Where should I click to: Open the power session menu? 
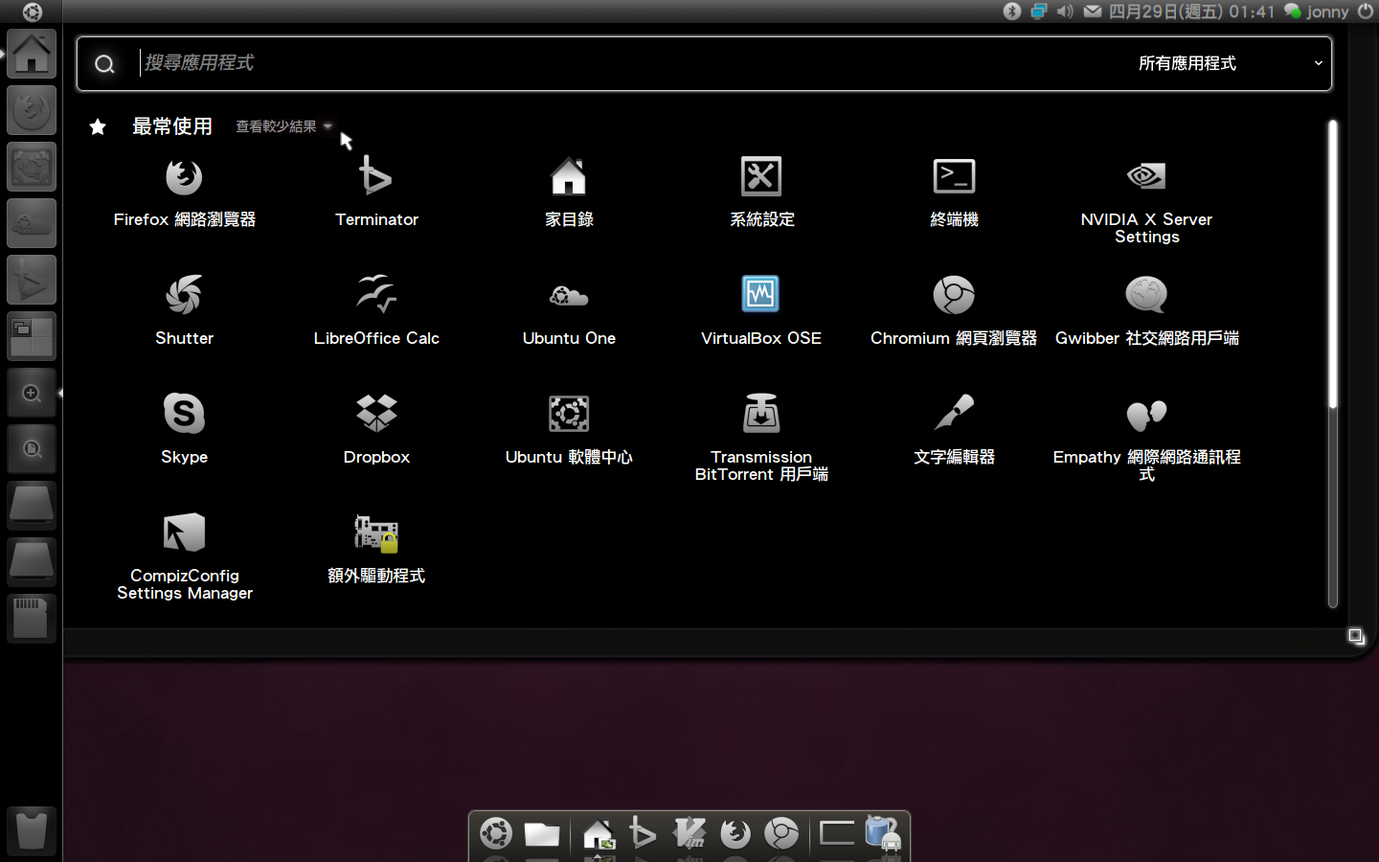pos(1366,11)
